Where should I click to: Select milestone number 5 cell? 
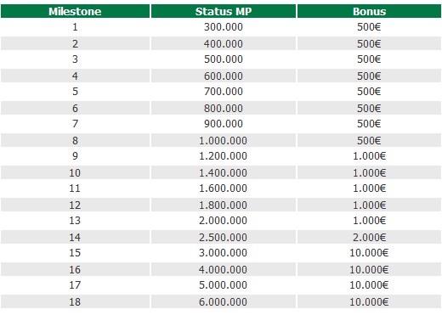click(x=75, y=92)
